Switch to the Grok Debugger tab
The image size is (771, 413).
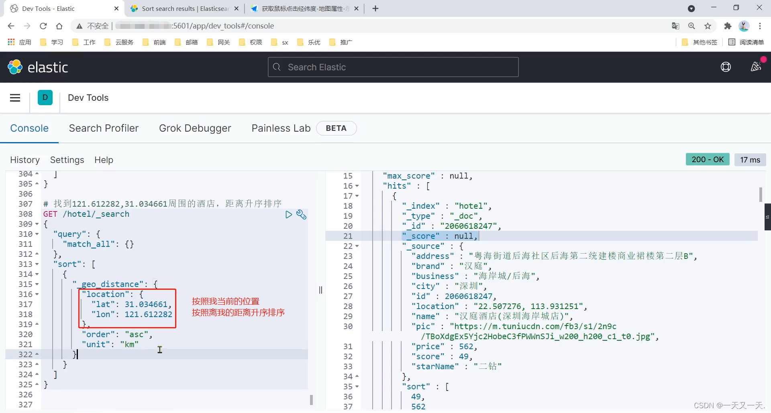[195, 128]
